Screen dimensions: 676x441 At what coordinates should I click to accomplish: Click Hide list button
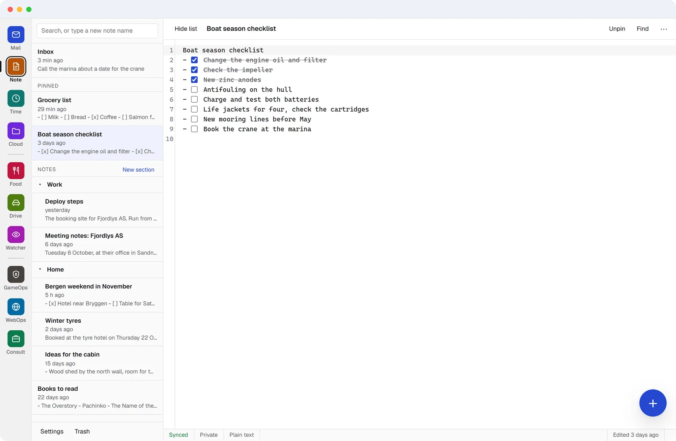coord(186,29)
